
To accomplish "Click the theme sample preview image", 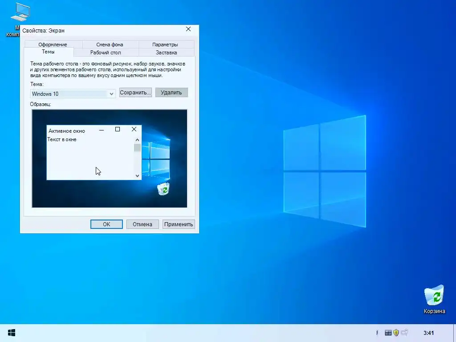I will click(x=110, y=159).
